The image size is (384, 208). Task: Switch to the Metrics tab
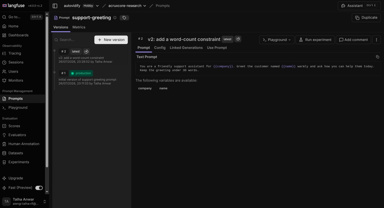point(79,27)
